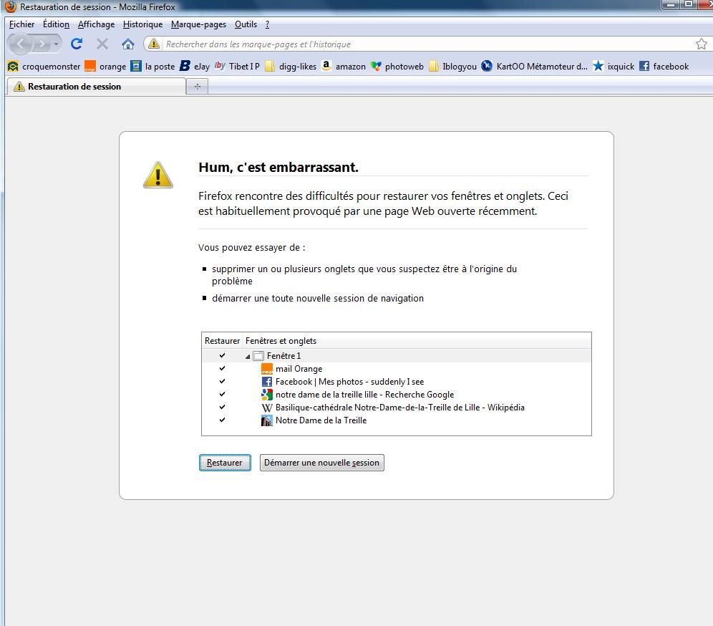Uncheck restore for Fenêtre 1
This screenshot has width=713, height=626.
coord(222,355)
